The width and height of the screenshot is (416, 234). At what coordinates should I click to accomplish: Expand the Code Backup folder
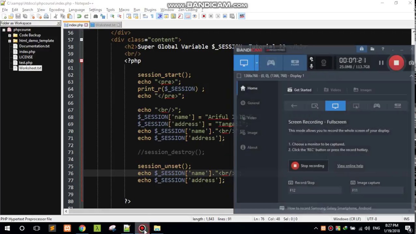[x=9, y=35]
